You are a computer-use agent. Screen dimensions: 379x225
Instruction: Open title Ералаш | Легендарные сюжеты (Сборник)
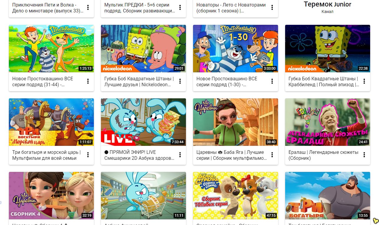324,155
